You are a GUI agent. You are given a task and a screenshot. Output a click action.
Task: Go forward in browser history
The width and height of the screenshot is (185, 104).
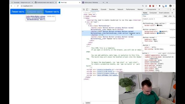15,6
